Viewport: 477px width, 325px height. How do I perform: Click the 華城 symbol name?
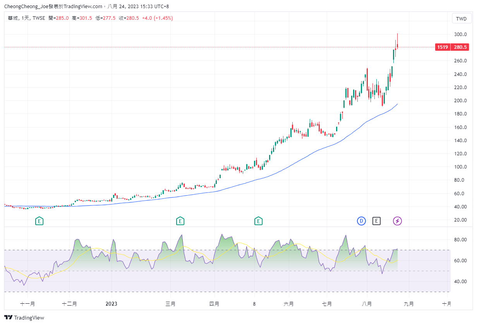pos(13,18)
